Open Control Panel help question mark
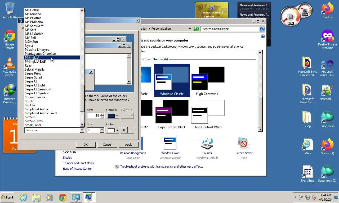This screenshot has height=203, width=339. (263, 36)
